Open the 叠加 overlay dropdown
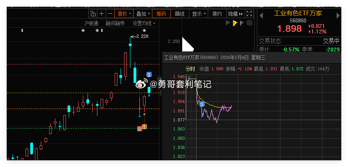348x167 pixels. (143, 14)
